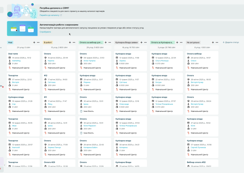Click the Додати статус button
This screenshot has width=244, height=173.
pyautogui.click(x=231, y=42)
